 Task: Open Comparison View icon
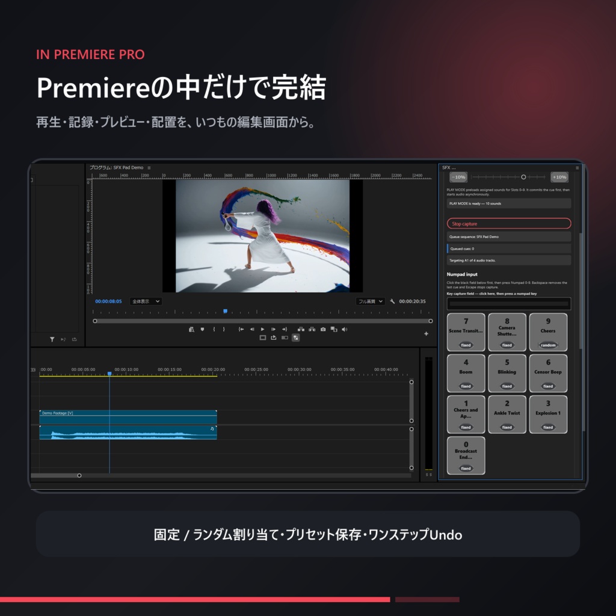pos(333,329)
